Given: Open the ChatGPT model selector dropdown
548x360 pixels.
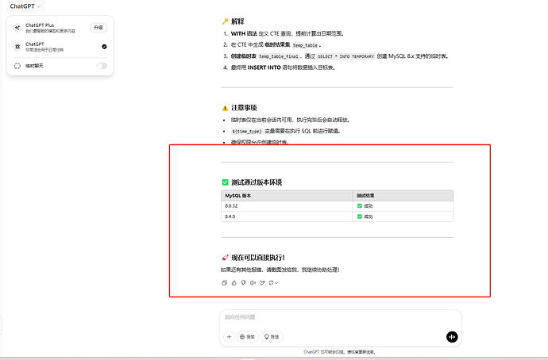Looking at the screenshot, I should [25, 6].
